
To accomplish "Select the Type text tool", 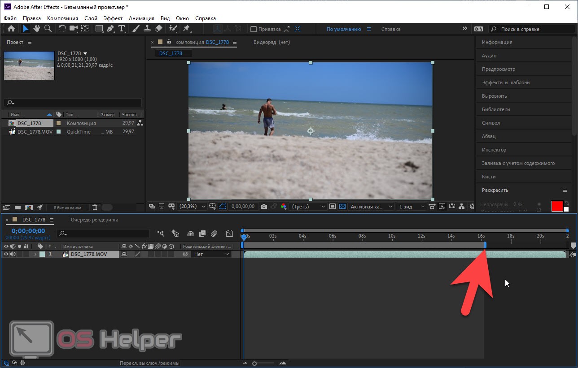I will (x=122, y=29).
